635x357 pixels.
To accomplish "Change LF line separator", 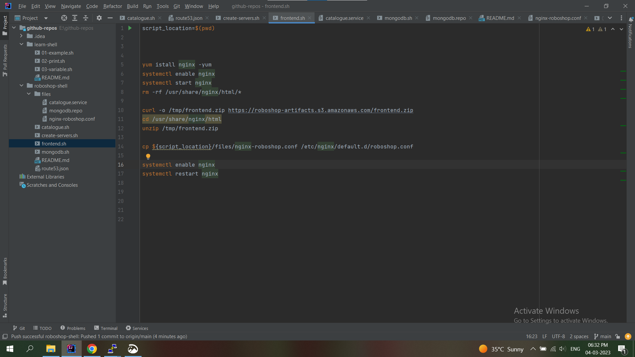I will [x=544, y=337].
